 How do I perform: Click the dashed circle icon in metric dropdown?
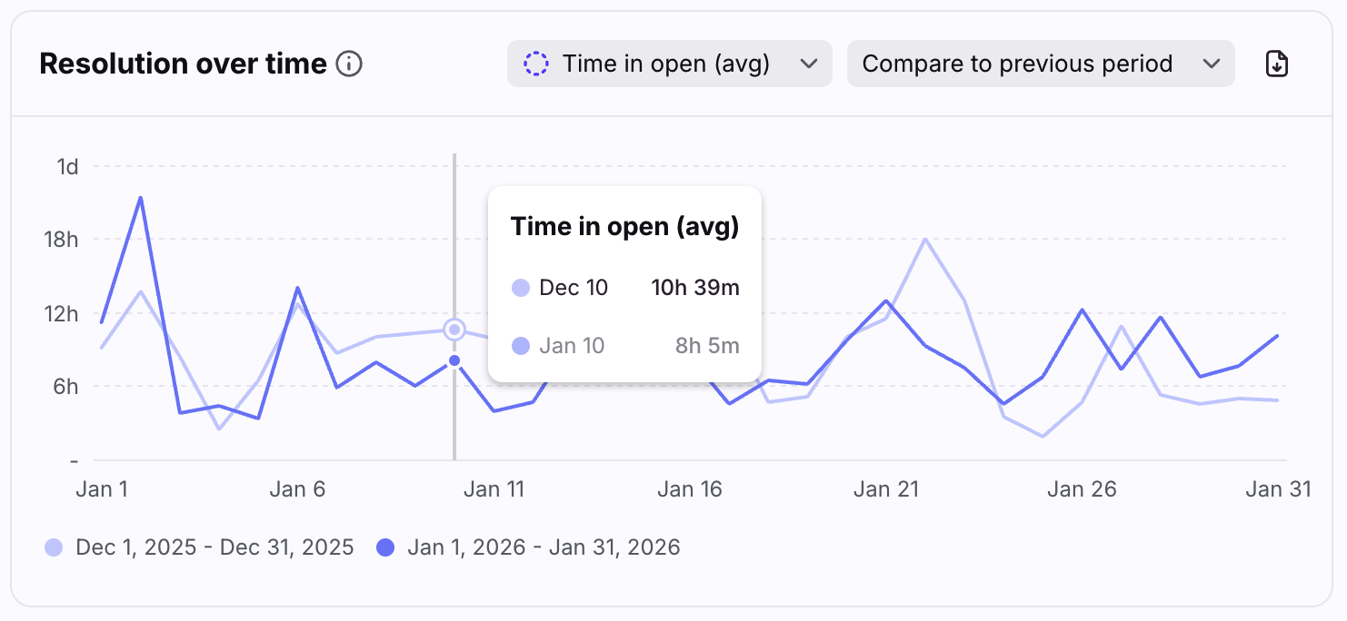point(536,64)
